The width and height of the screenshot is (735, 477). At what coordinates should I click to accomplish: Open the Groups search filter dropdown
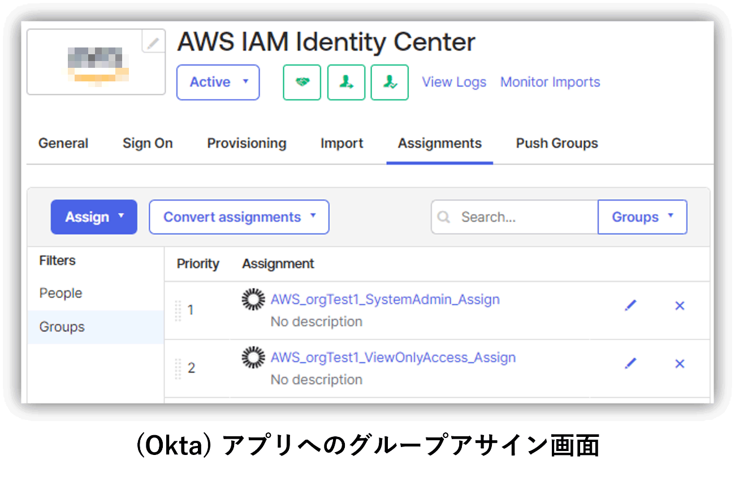coord(642,217)
